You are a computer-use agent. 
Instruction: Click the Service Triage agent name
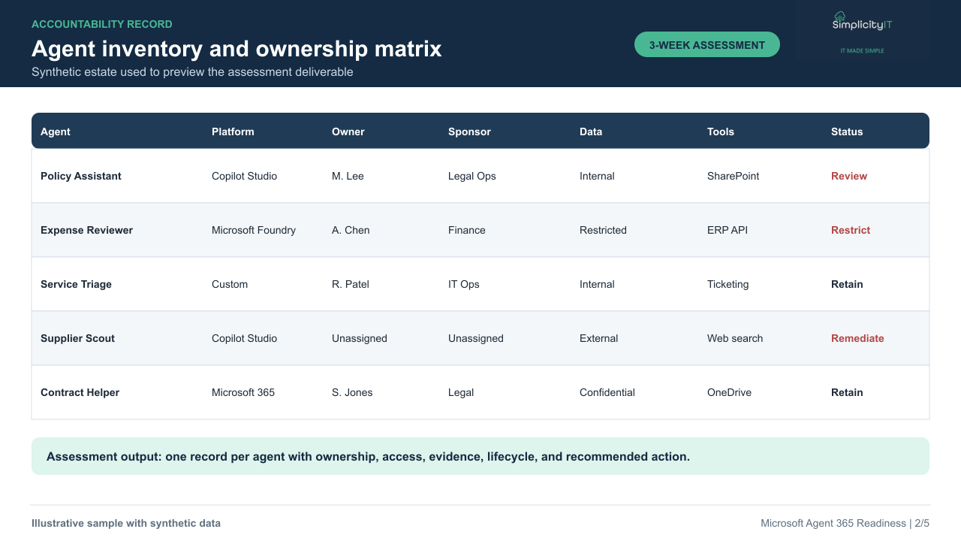pyautogui.click(x=76, y=284)
